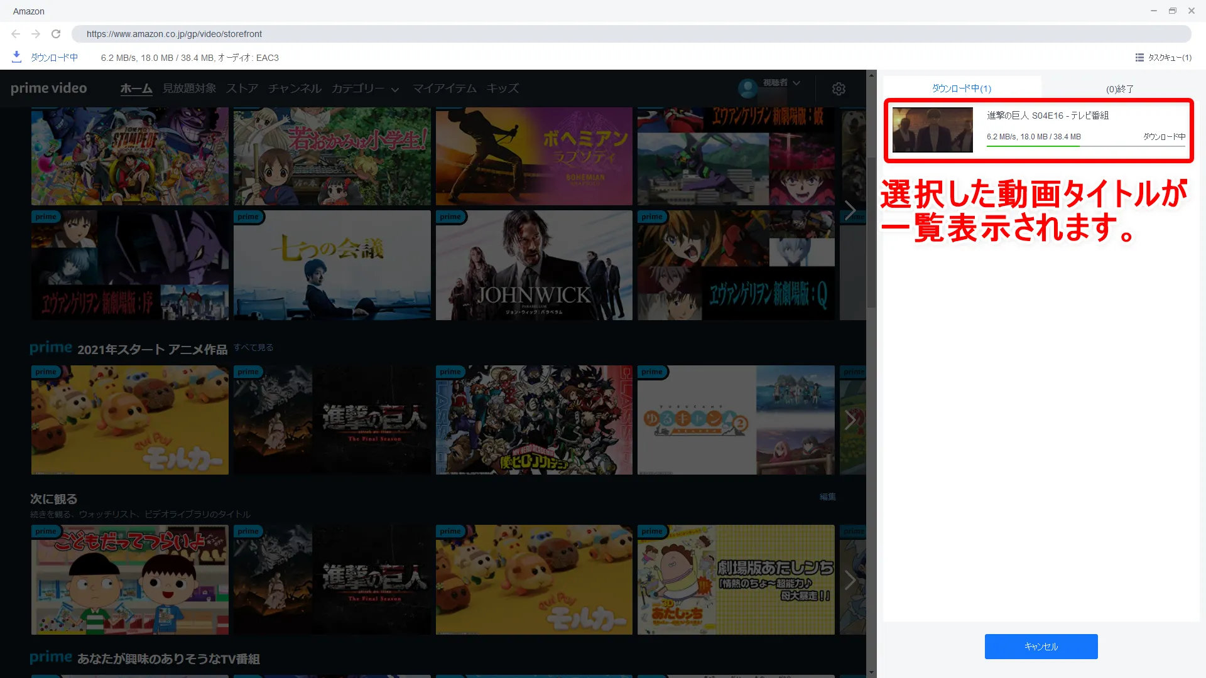This screenshot has width=1206, height=678.
Task: Open the 七つの会議 thumbnail
Action: [x=332, y=266]
